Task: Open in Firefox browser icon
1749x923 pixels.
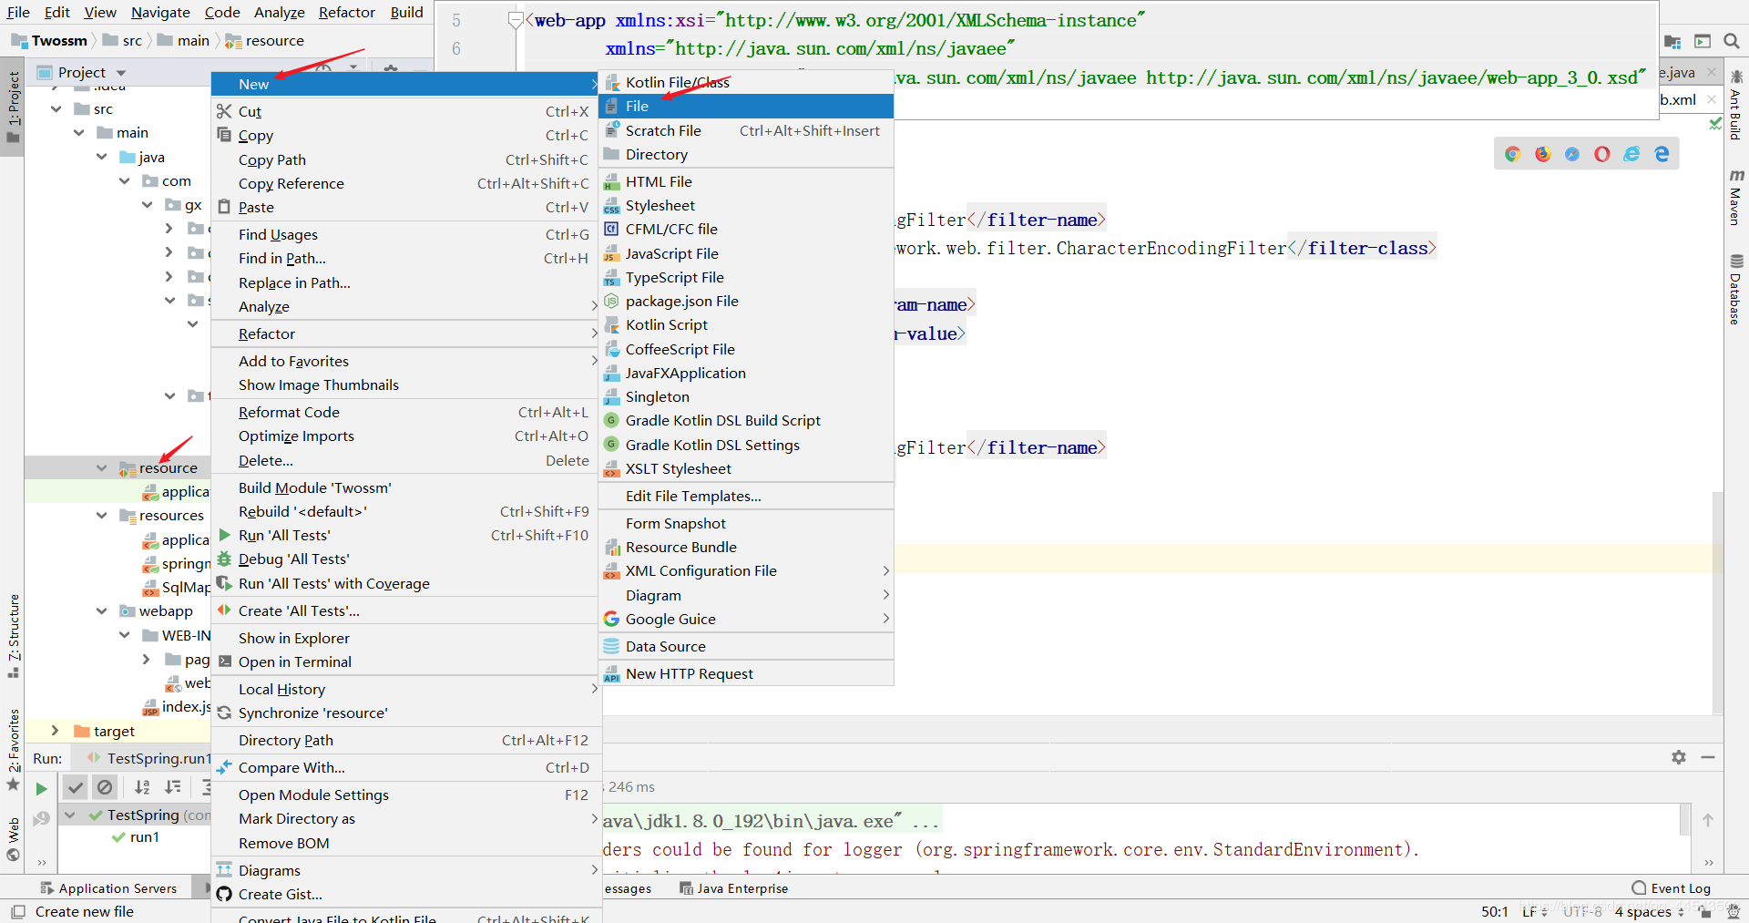Action: point(1542,154)
